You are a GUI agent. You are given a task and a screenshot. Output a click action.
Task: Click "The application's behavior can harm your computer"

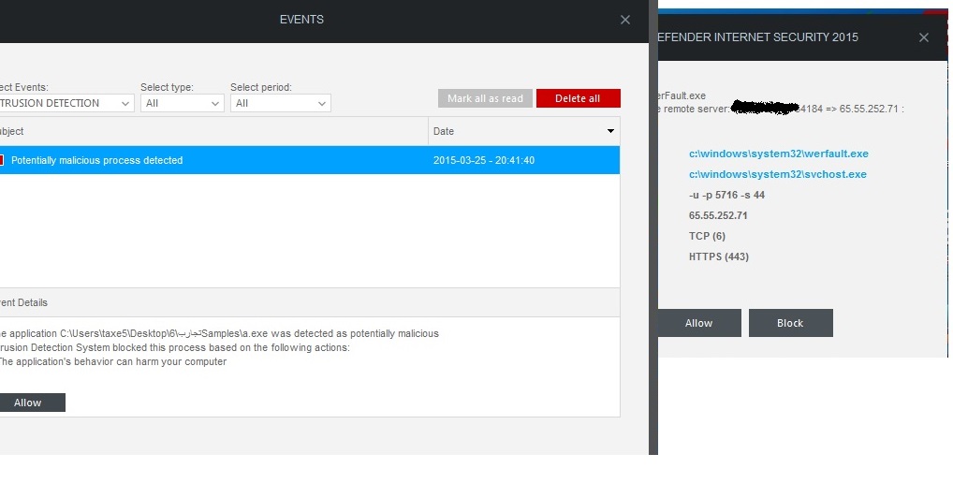click(113, 361)
